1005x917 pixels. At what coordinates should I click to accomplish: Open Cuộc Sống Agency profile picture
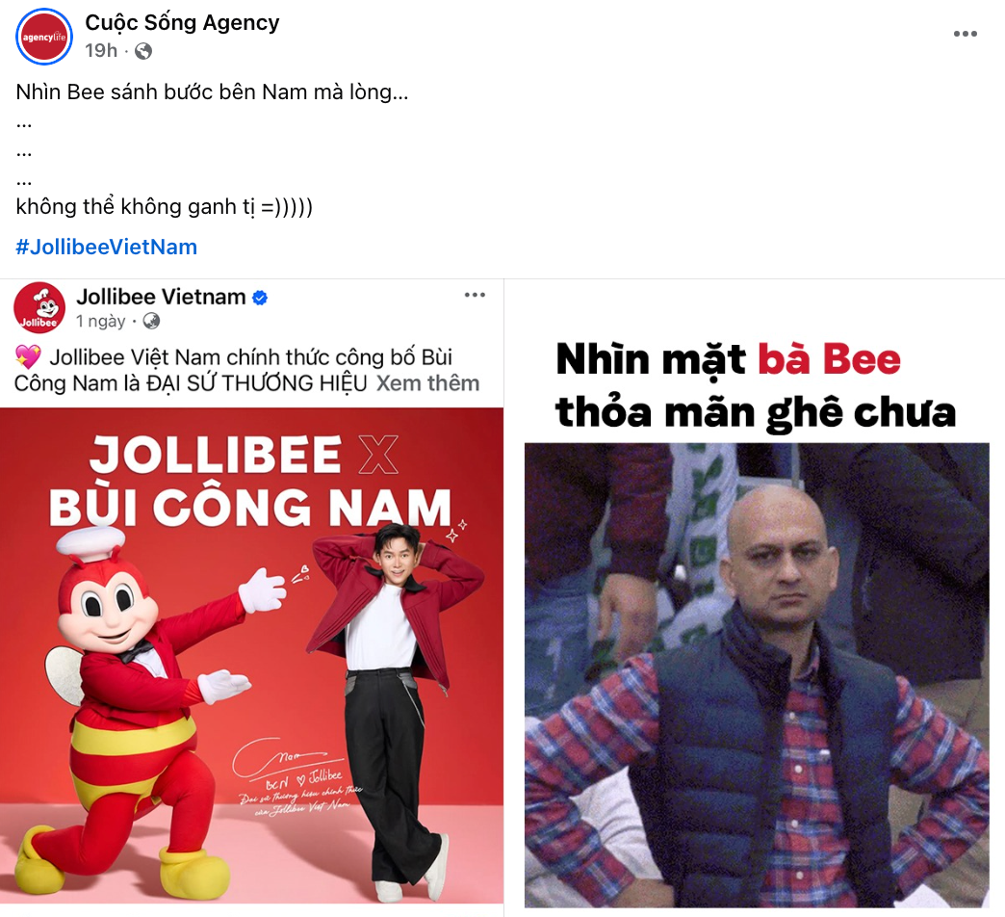pos(44,37)
